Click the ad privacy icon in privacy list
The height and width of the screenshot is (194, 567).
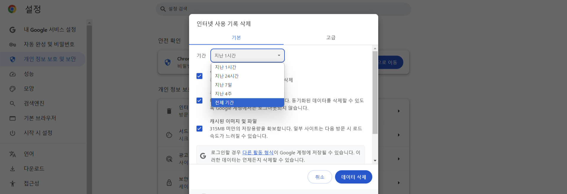[x=169, y=159]
